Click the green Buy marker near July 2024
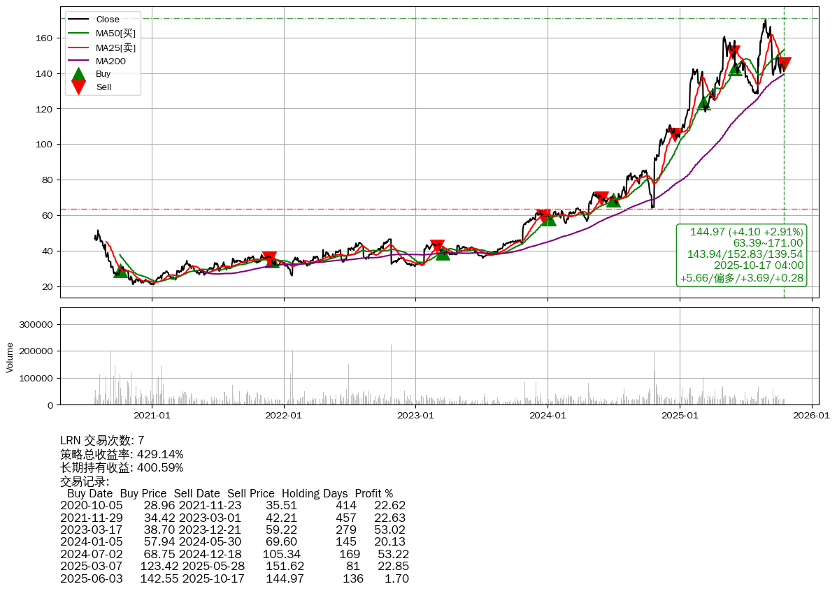 point(613,200)
